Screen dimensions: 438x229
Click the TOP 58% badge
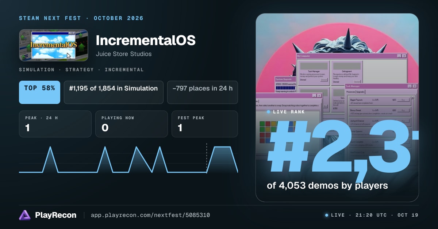pyautogui.click(x=39, y=92)
